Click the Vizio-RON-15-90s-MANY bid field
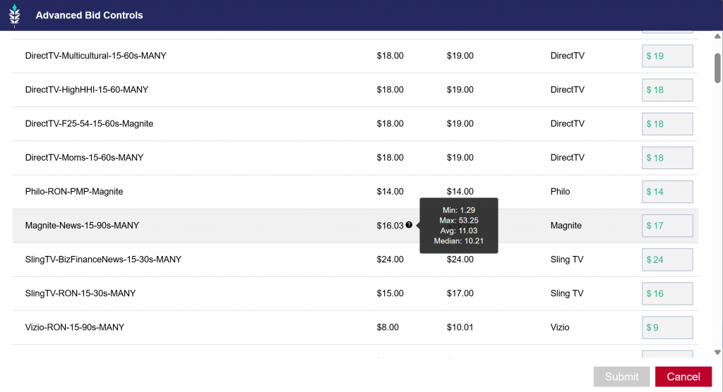The width and height of the screenshot is (723, 392). pyautogui.click(x=667, y=327)
